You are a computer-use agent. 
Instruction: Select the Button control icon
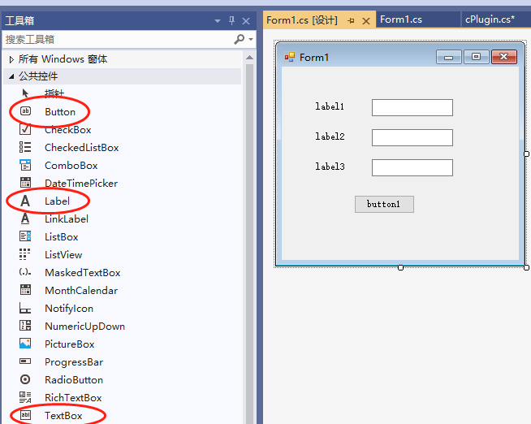[x=25, y=111]
